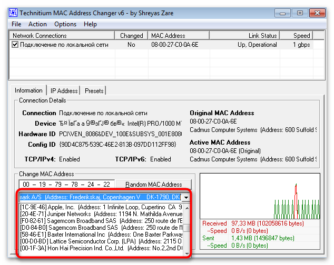This screenshot has height=265, width=334.
Task: Select Sagemcom Broadband SAS [F0-82-61] entry
Action: (x=101, y=221)
